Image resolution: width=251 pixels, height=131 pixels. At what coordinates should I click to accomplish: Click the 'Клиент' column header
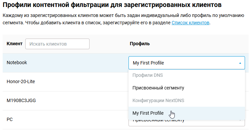tap(15, 44)
